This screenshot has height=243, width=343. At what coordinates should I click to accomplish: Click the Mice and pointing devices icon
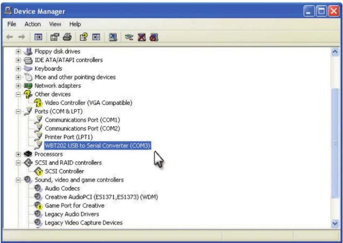coord(28,77)
